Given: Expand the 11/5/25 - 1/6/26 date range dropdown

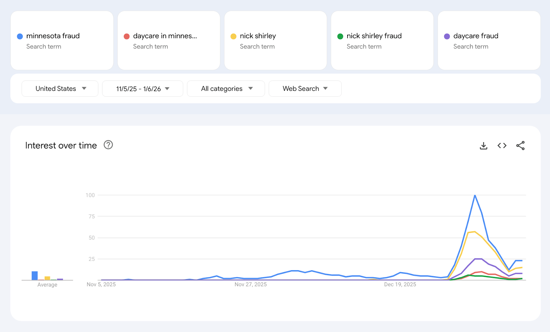Looking at the screenshot, I should (143, 89).
